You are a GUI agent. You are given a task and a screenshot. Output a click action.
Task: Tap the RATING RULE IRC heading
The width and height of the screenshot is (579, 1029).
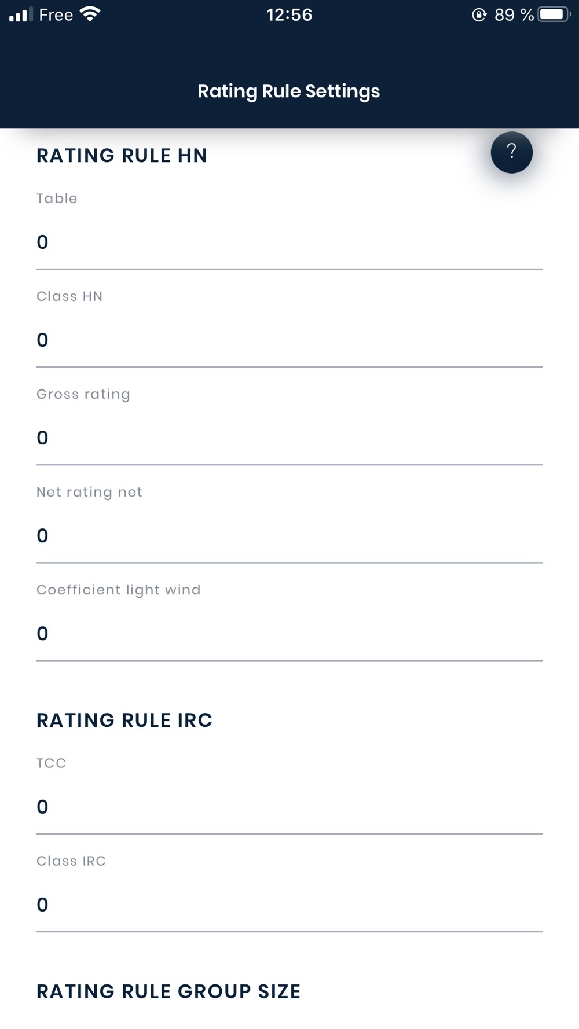(124, 721)
